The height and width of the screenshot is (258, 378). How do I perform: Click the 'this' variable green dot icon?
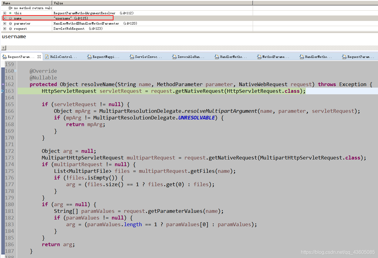(10, 13)
